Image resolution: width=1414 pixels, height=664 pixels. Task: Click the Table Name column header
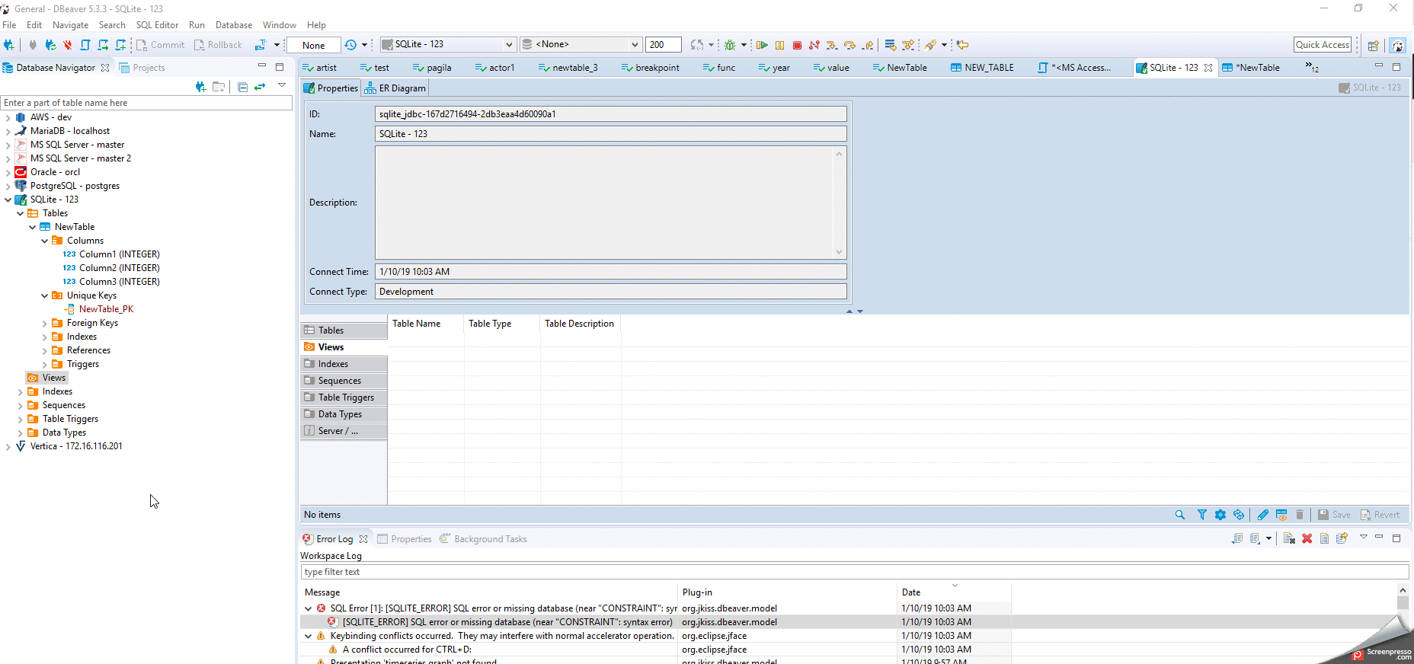tap(426, 324)
